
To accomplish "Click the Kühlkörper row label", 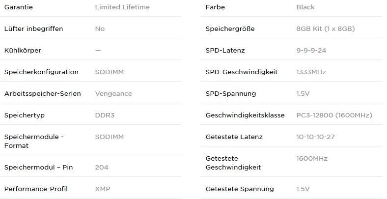I will pyautogui.click(x=23, y=50).
